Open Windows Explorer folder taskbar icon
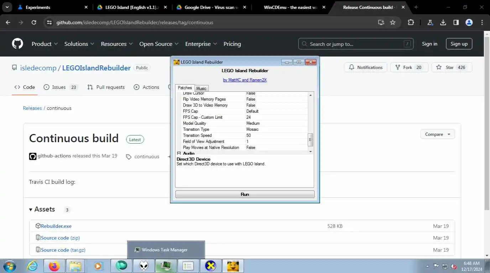 click(75, 266)
